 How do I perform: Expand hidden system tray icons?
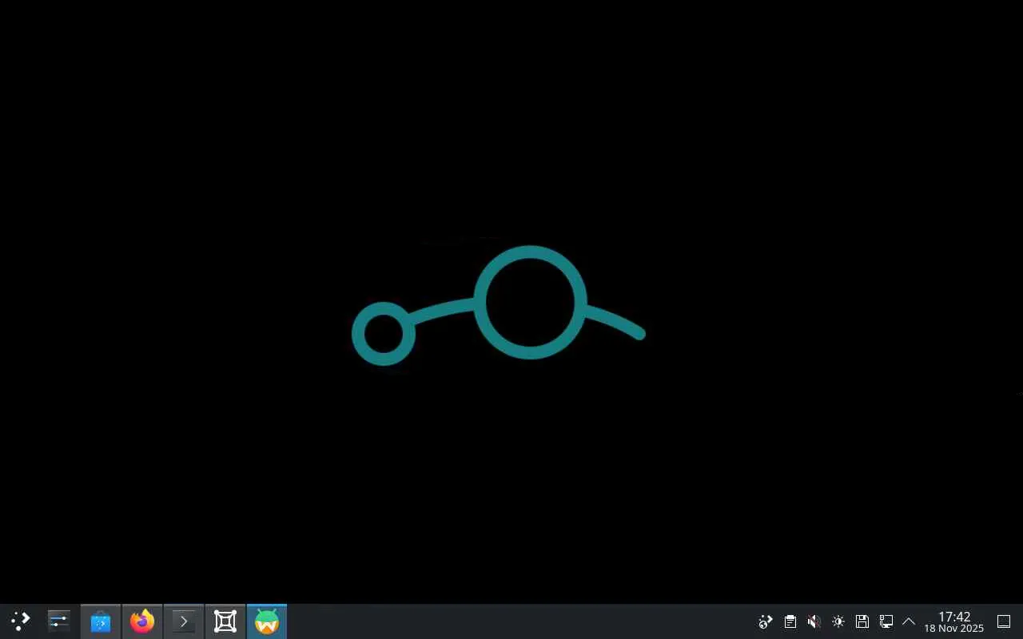tap(909, 621)
